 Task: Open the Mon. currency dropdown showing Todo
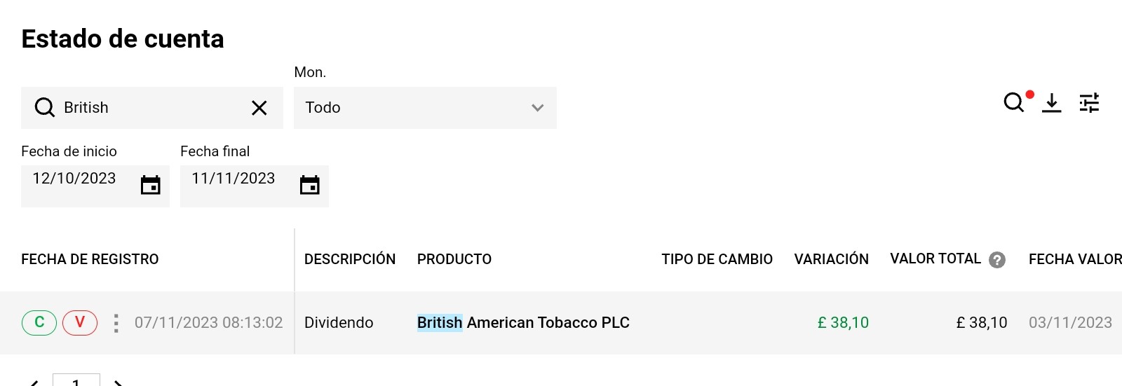tap(424, 108)
